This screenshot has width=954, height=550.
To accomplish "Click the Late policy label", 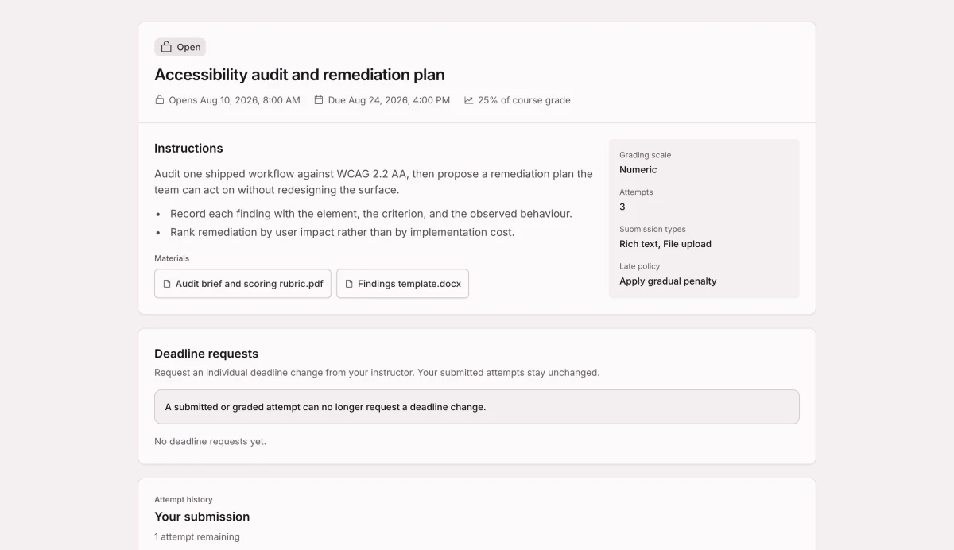I will click(640, 266).
